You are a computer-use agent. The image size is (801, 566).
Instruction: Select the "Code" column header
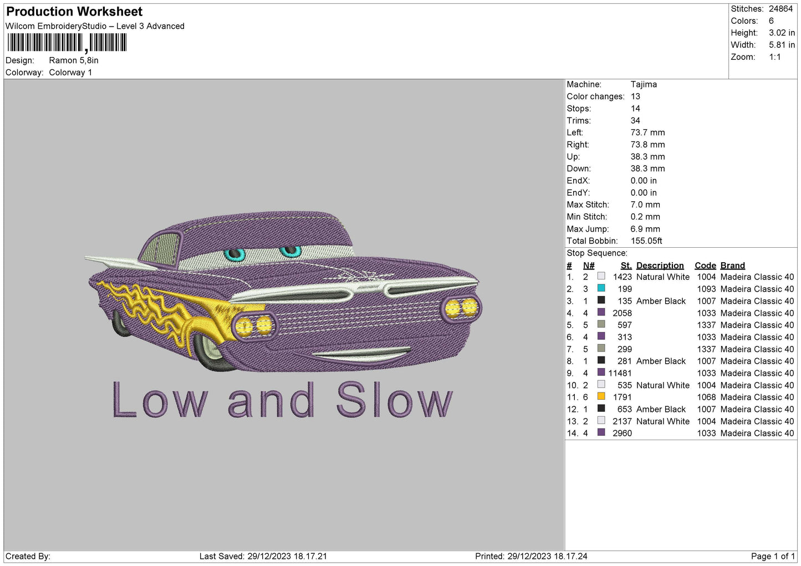click(705, 266)
